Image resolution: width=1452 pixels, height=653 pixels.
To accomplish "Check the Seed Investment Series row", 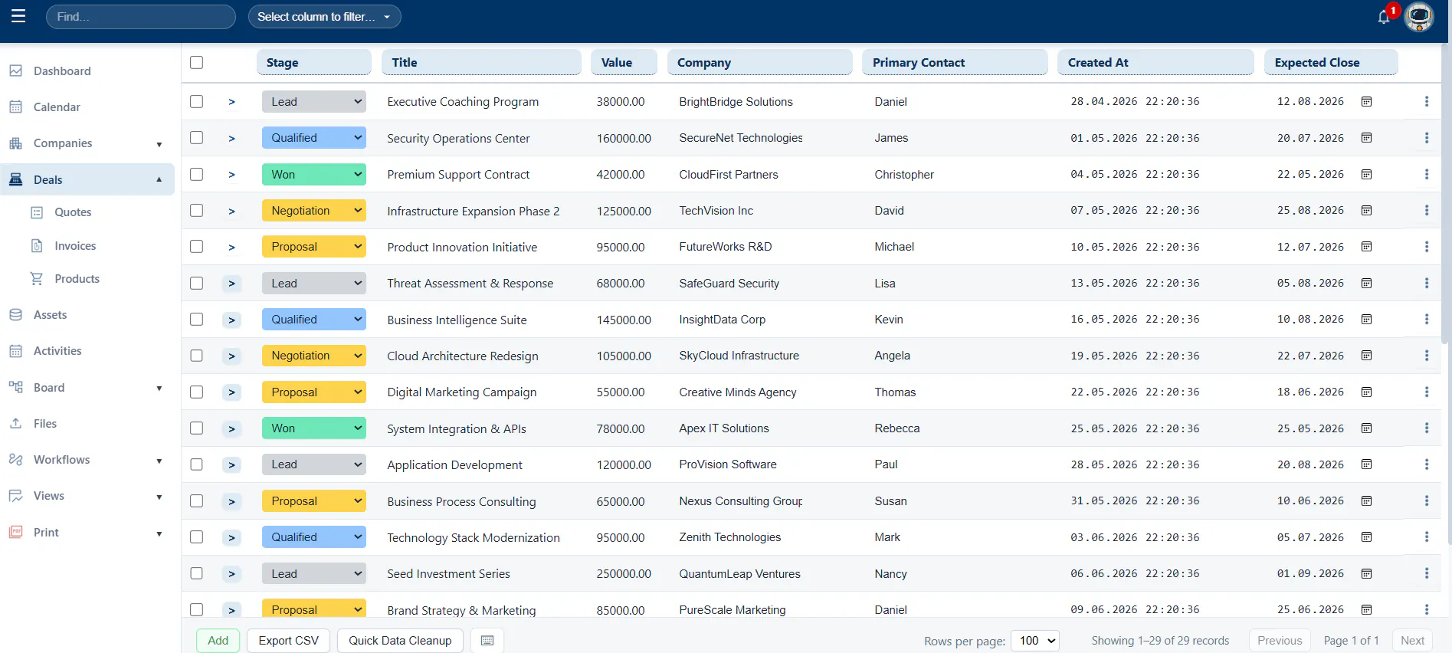I will 197,574.
